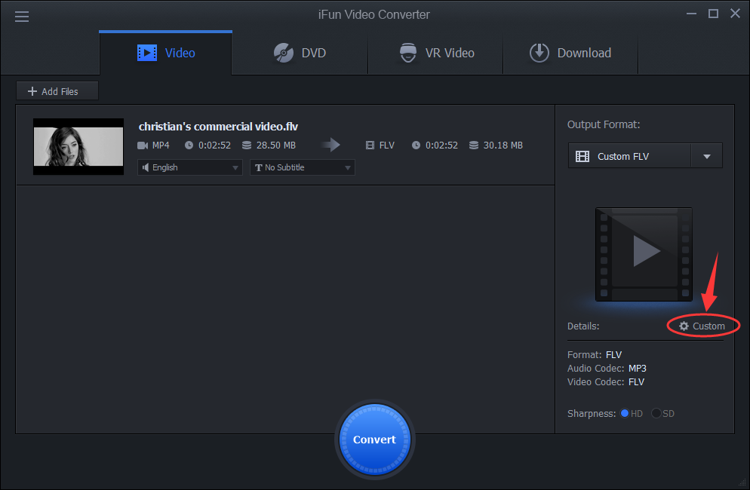750x490 pixels.
Task: Click the source size 28.50 MB
Action: tap(276, 145)
